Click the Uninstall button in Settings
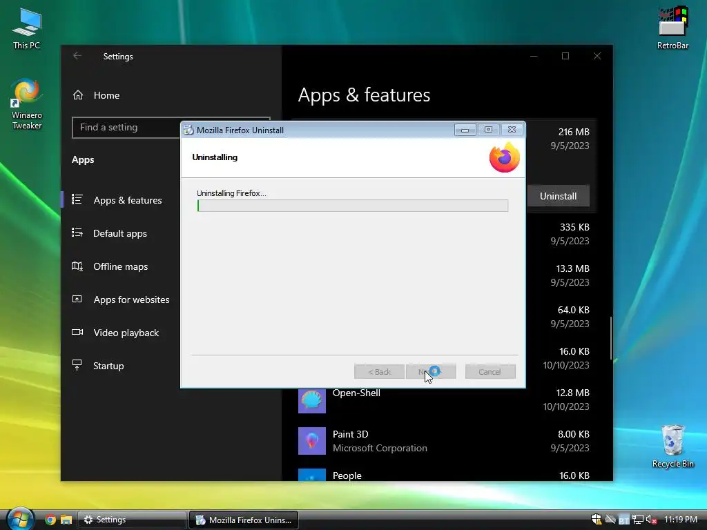Screen dimensions: 707x530 coord(558,196)
